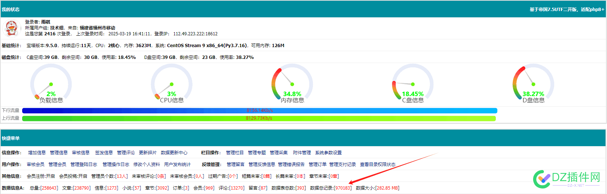Screen dimensions: 607x194
Task: Open the 管理专题 link
Action: click(257, 153)
